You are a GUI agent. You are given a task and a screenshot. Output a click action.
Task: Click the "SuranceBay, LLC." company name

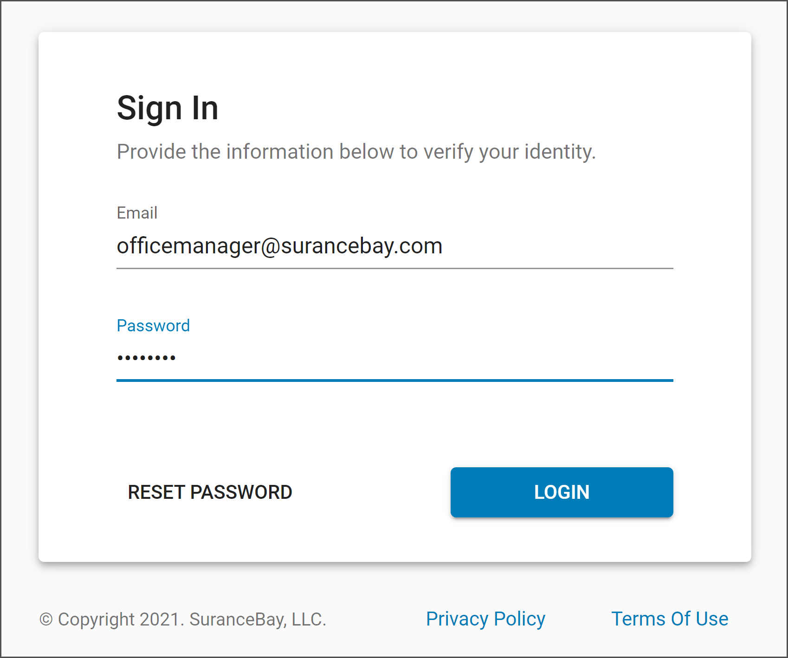pyautogui.click(x=258, y=619)
